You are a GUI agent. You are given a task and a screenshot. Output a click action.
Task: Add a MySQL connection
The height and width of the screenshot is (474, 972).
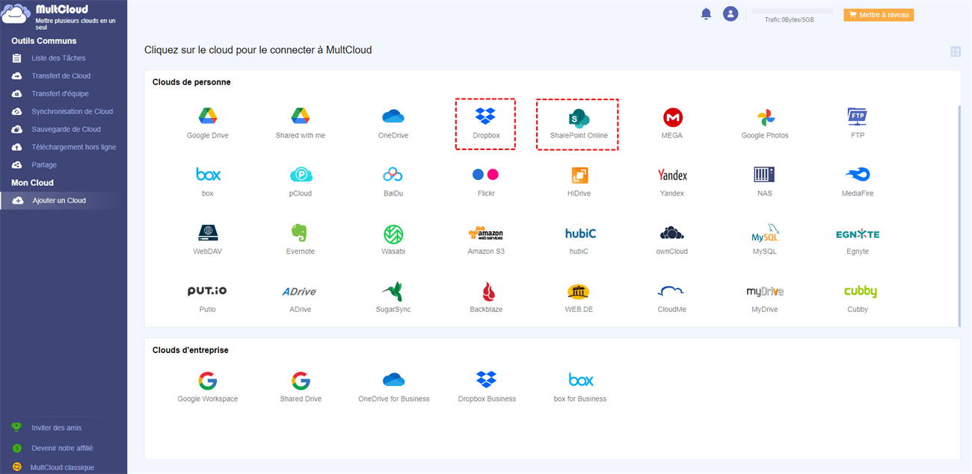pos(764,240)
